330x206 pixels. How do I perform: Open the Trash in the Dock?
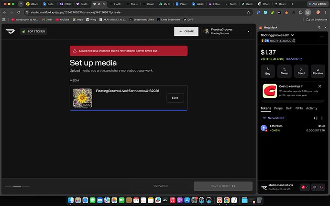[x=259, y=200]
